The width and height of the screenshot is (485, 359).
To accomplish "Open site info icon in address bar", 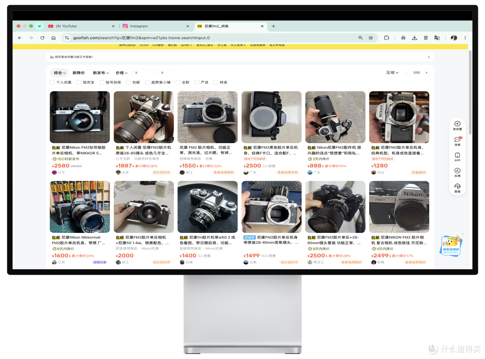I will click(67, 38).
